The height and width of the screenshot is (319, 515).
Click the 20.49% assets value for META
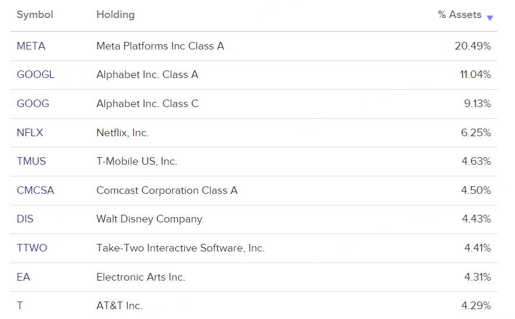pos(472,46)
